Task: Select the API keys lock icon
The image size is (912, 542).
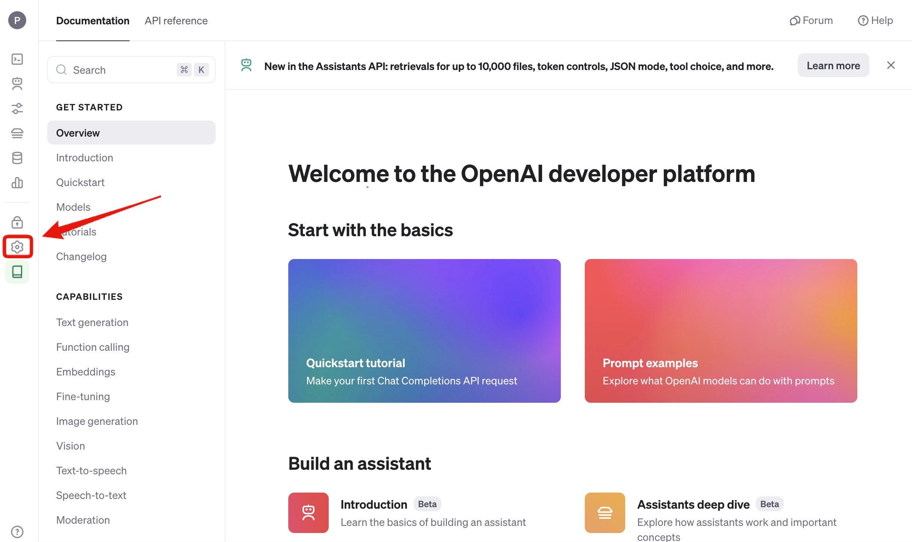Action: click(x=17, y=222)
